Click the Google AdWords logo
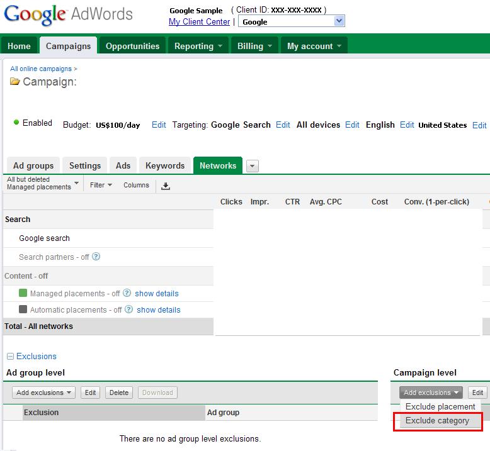This screenshot has width=490, height=451. (x=68, y=14)
